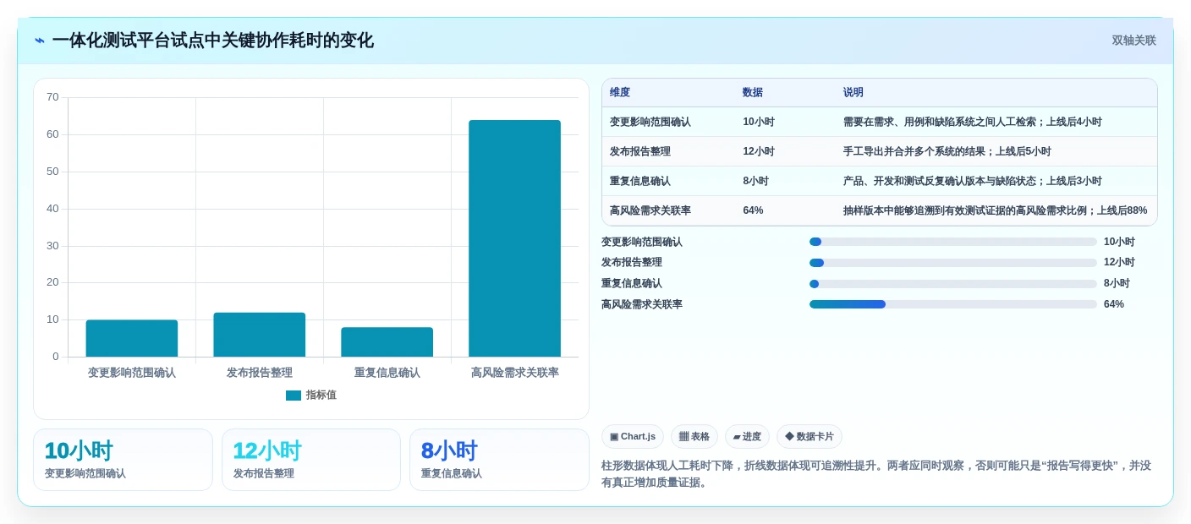
Task: Click the x-axis label 高风险需求关联率
Action: (x=515, y=373)
